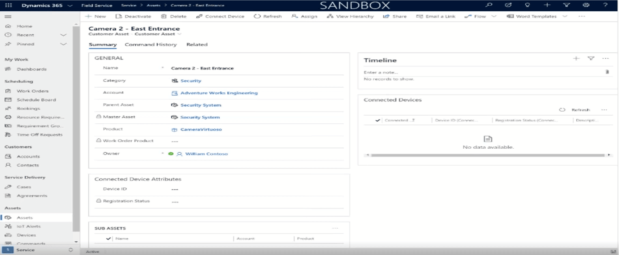This screenshot has width=619, height=255.
Task: Add a new record to the Timeline with plus icon
Action: (576, 58)
